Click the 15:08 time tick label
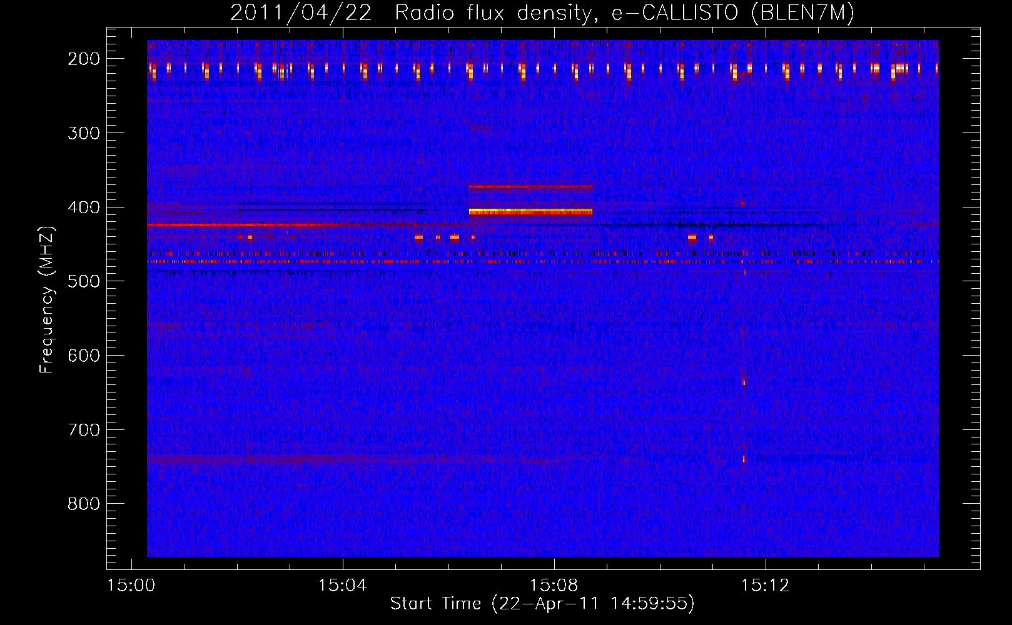The image size is (1012, 625). click(554, 586)
